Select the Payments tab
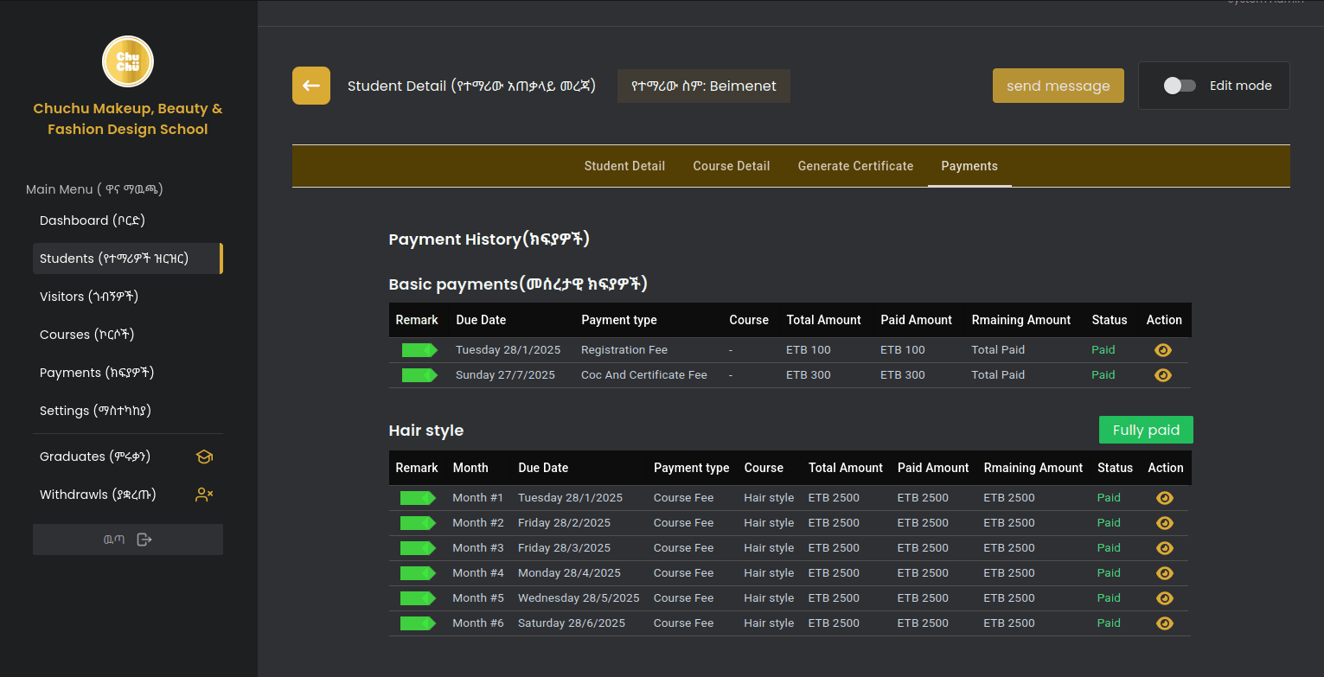This screenshot has height=677, width=1324. click(969, 166)
